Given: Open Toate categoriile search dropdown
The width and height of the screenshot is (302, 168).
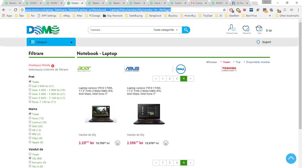Looking at the screenshot, I should (165, 30).
